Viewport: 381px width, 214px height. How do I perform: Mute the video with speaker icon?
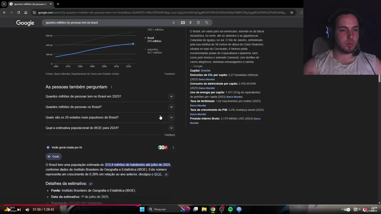[27, 210]
